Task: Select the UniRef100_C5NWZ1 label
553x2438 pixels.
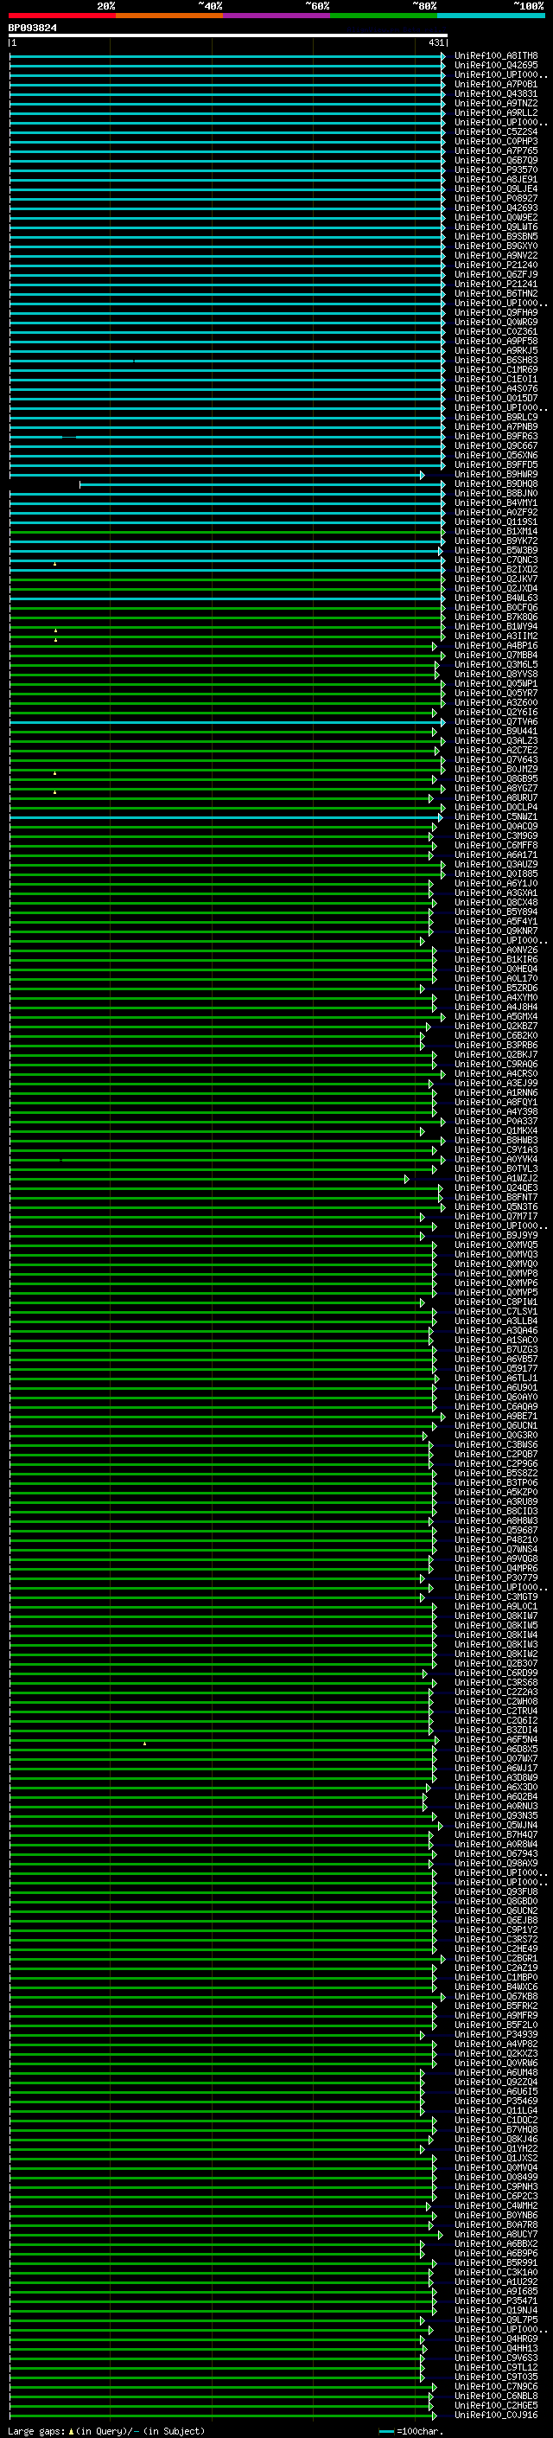Action: 496,816
